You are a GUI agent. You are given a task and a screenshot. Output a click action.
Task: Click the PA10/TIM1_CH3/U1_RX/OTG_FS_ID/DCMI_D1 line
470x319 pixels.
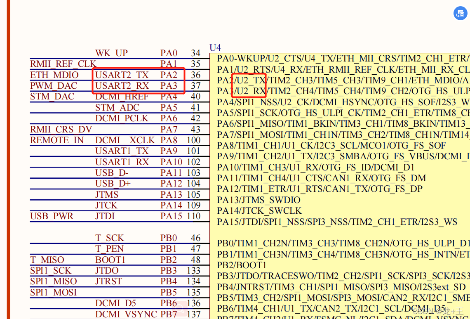click(x=316, y=168)
